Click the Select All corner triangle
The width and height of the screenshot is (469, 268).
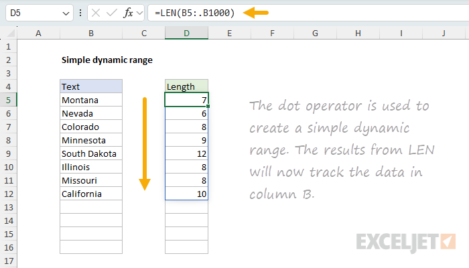coord(9,33)
